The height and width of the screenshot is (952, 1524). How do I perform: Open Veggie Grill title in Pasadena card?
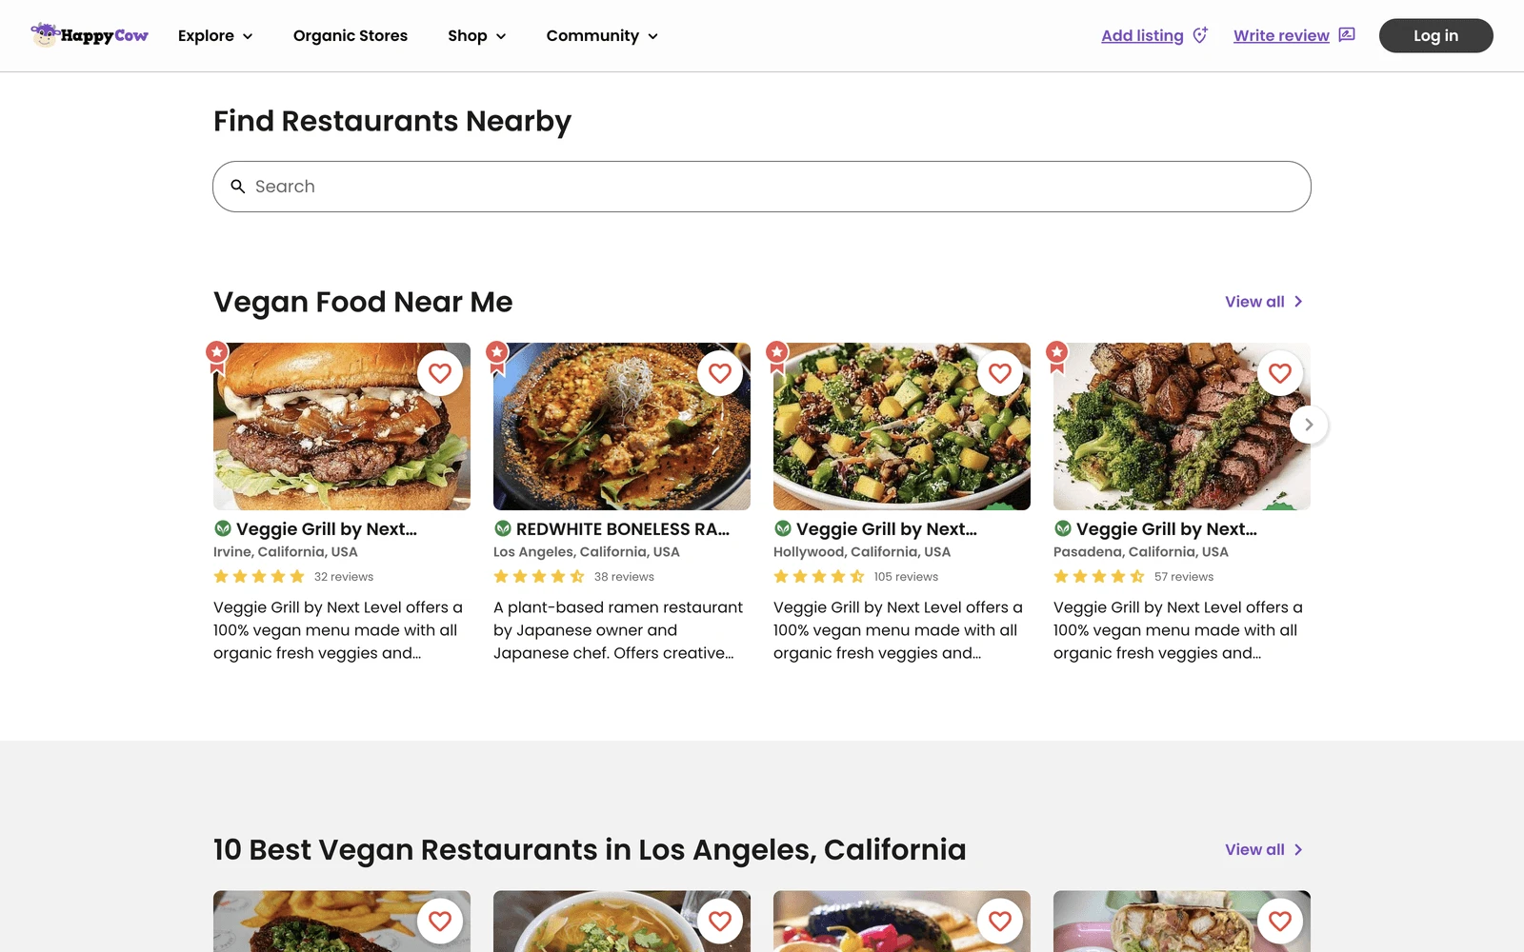click(x=1167, y=529)
